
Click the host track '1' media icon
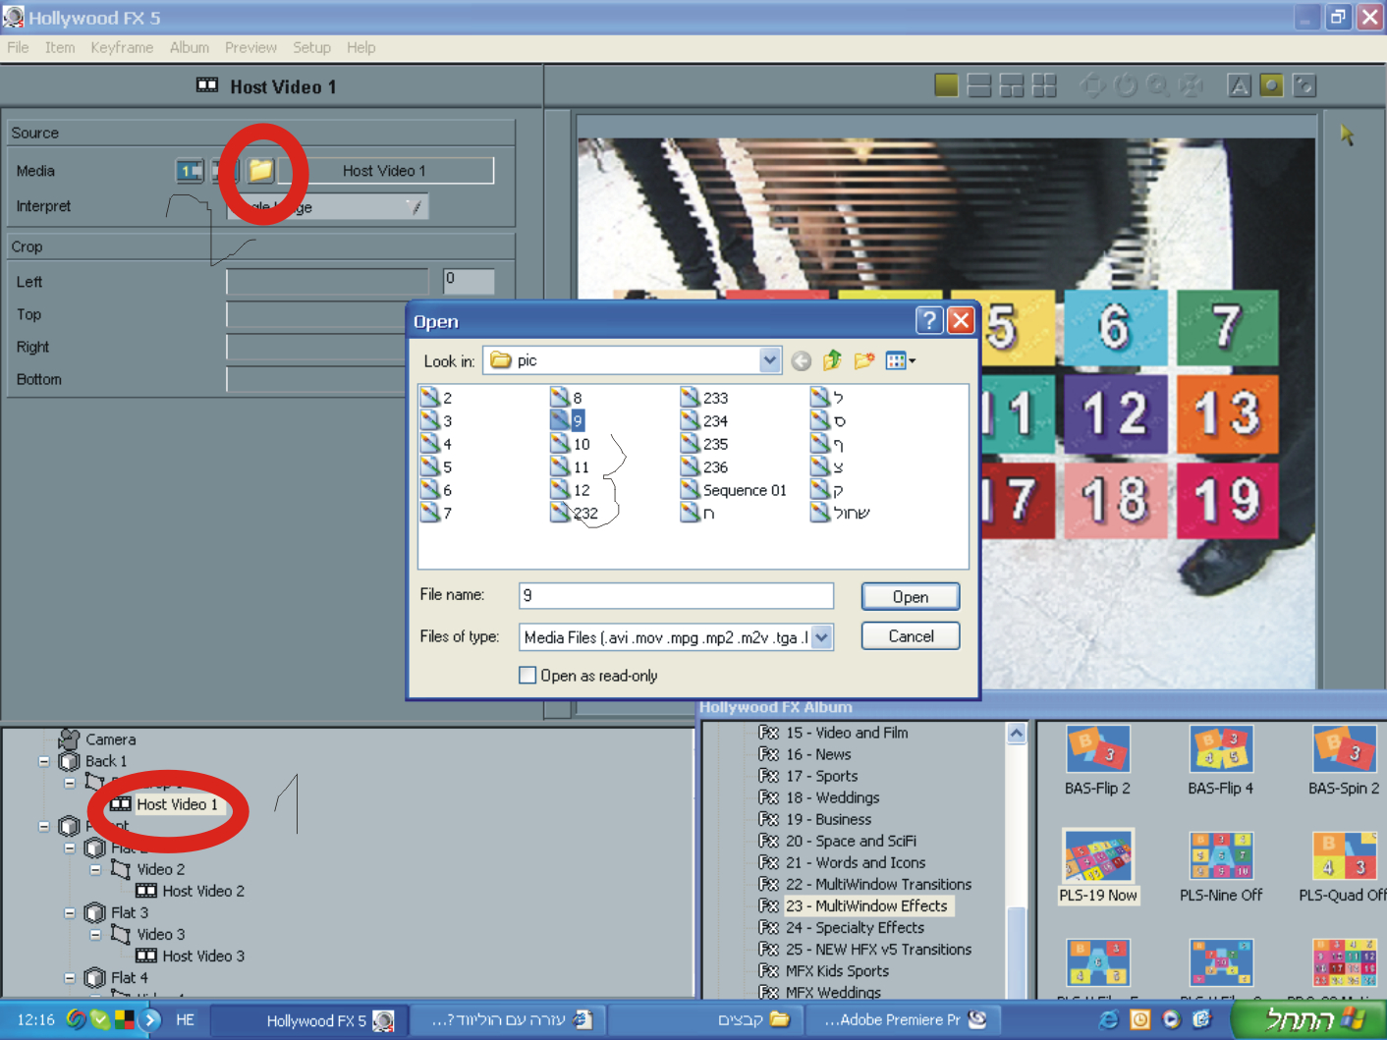190,171
